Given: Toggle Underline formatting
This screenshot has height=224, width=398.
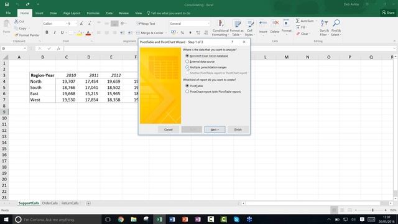Looking at the screenshot, I should [x=62, y=32].
